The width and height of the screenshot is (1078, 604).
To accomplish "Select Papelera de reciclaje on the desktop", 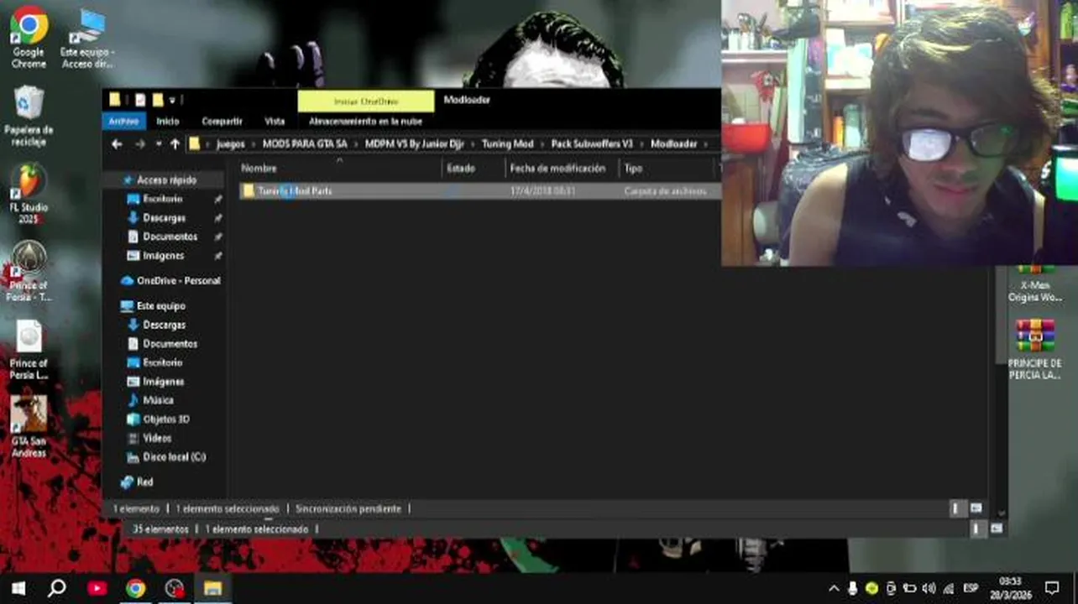I will click(29, 116).
